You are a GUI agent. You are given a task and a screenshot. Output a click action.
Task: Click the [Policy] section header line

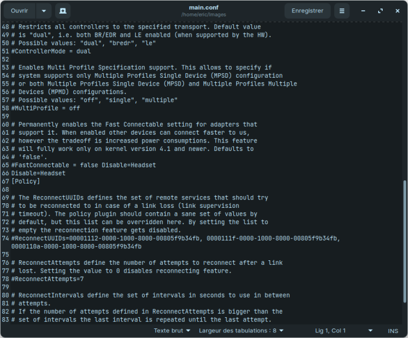click(x=25, y=181)
